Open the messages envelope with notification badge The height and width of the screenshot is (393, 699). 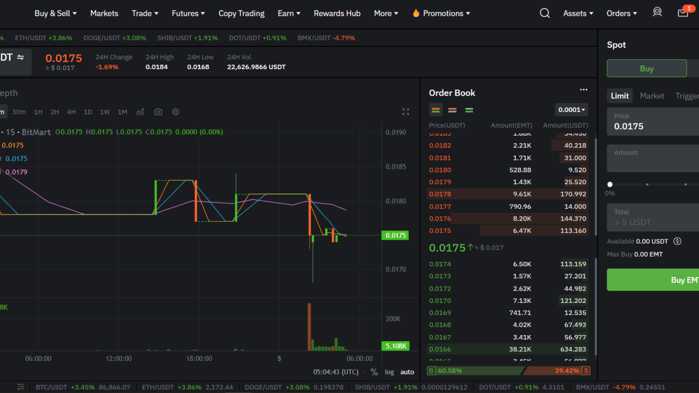[683, 13]
